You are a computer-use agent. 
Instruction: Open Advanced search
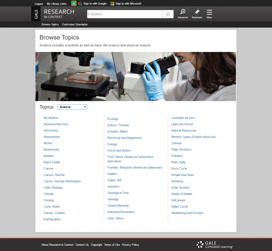coord(183,14)
